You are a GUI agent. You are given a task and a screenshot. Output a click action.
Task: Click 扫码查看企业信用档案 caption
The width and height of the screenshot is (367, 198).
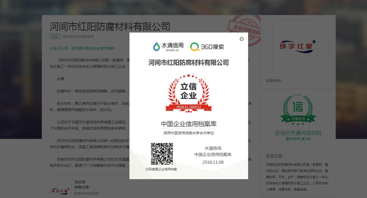coord(161,169)
